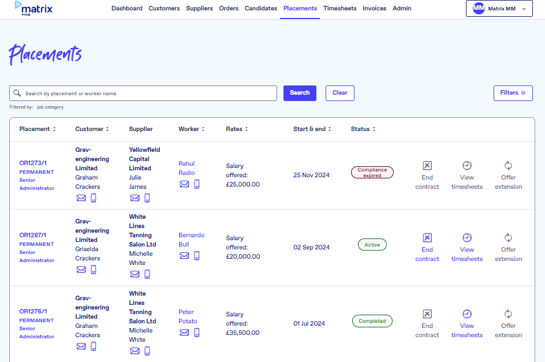Screen dimensions: 545x362
Task: Offer extension icon for OR1273/1
Action: (x=508, y=166)
